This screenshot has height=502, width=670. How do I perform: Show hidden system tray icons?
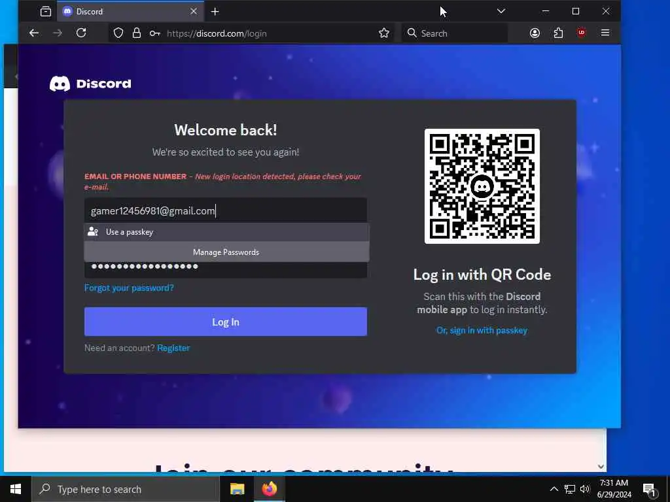point(554,489)
